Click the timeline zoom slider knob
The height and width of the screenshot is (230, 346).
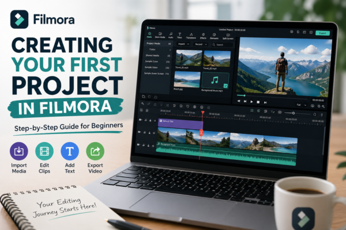click(294, 113)
